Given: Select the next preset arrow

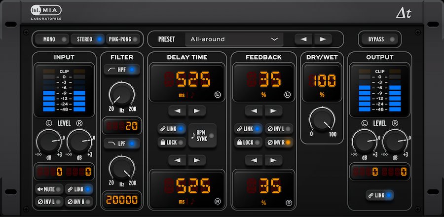Looking at the screenshot, I should pyautogui.click(x=323, y=39).
